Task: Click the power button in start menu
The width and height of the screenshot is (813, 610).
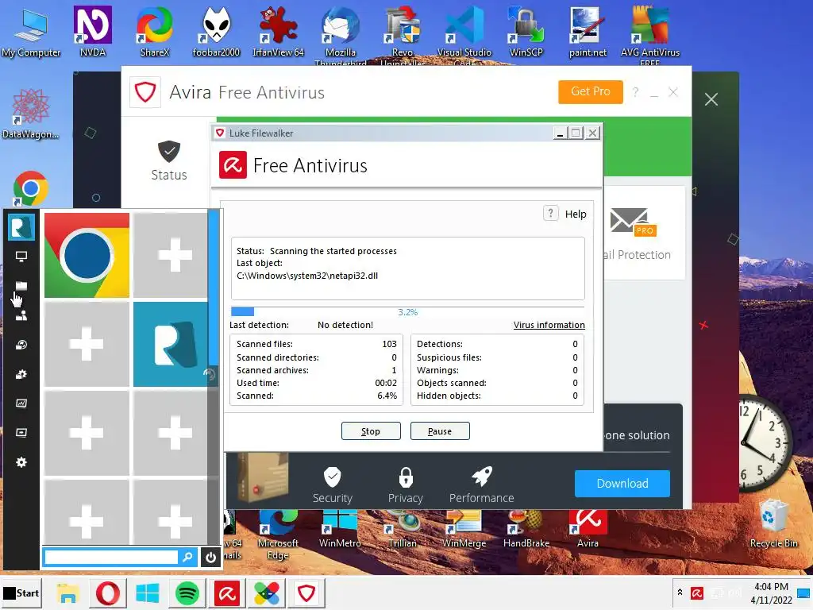Action: coord(210,557)
